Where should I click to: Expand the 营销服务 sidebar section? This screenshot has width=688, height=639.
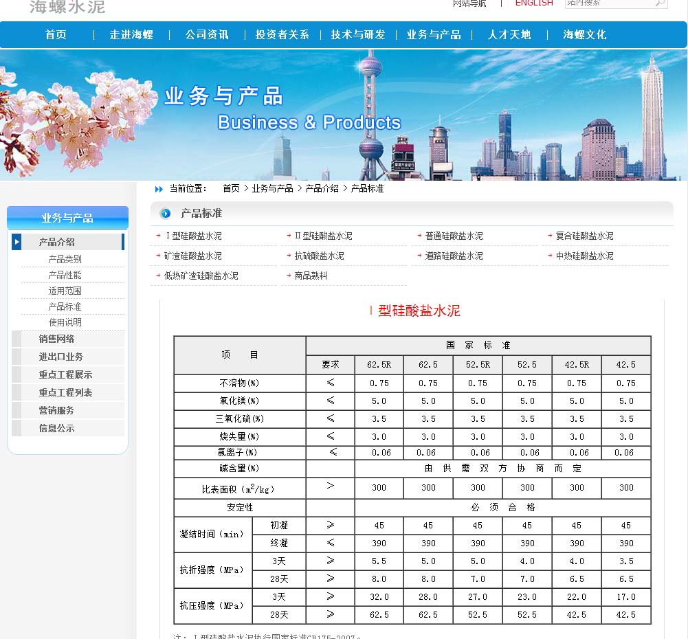[56, 410]
